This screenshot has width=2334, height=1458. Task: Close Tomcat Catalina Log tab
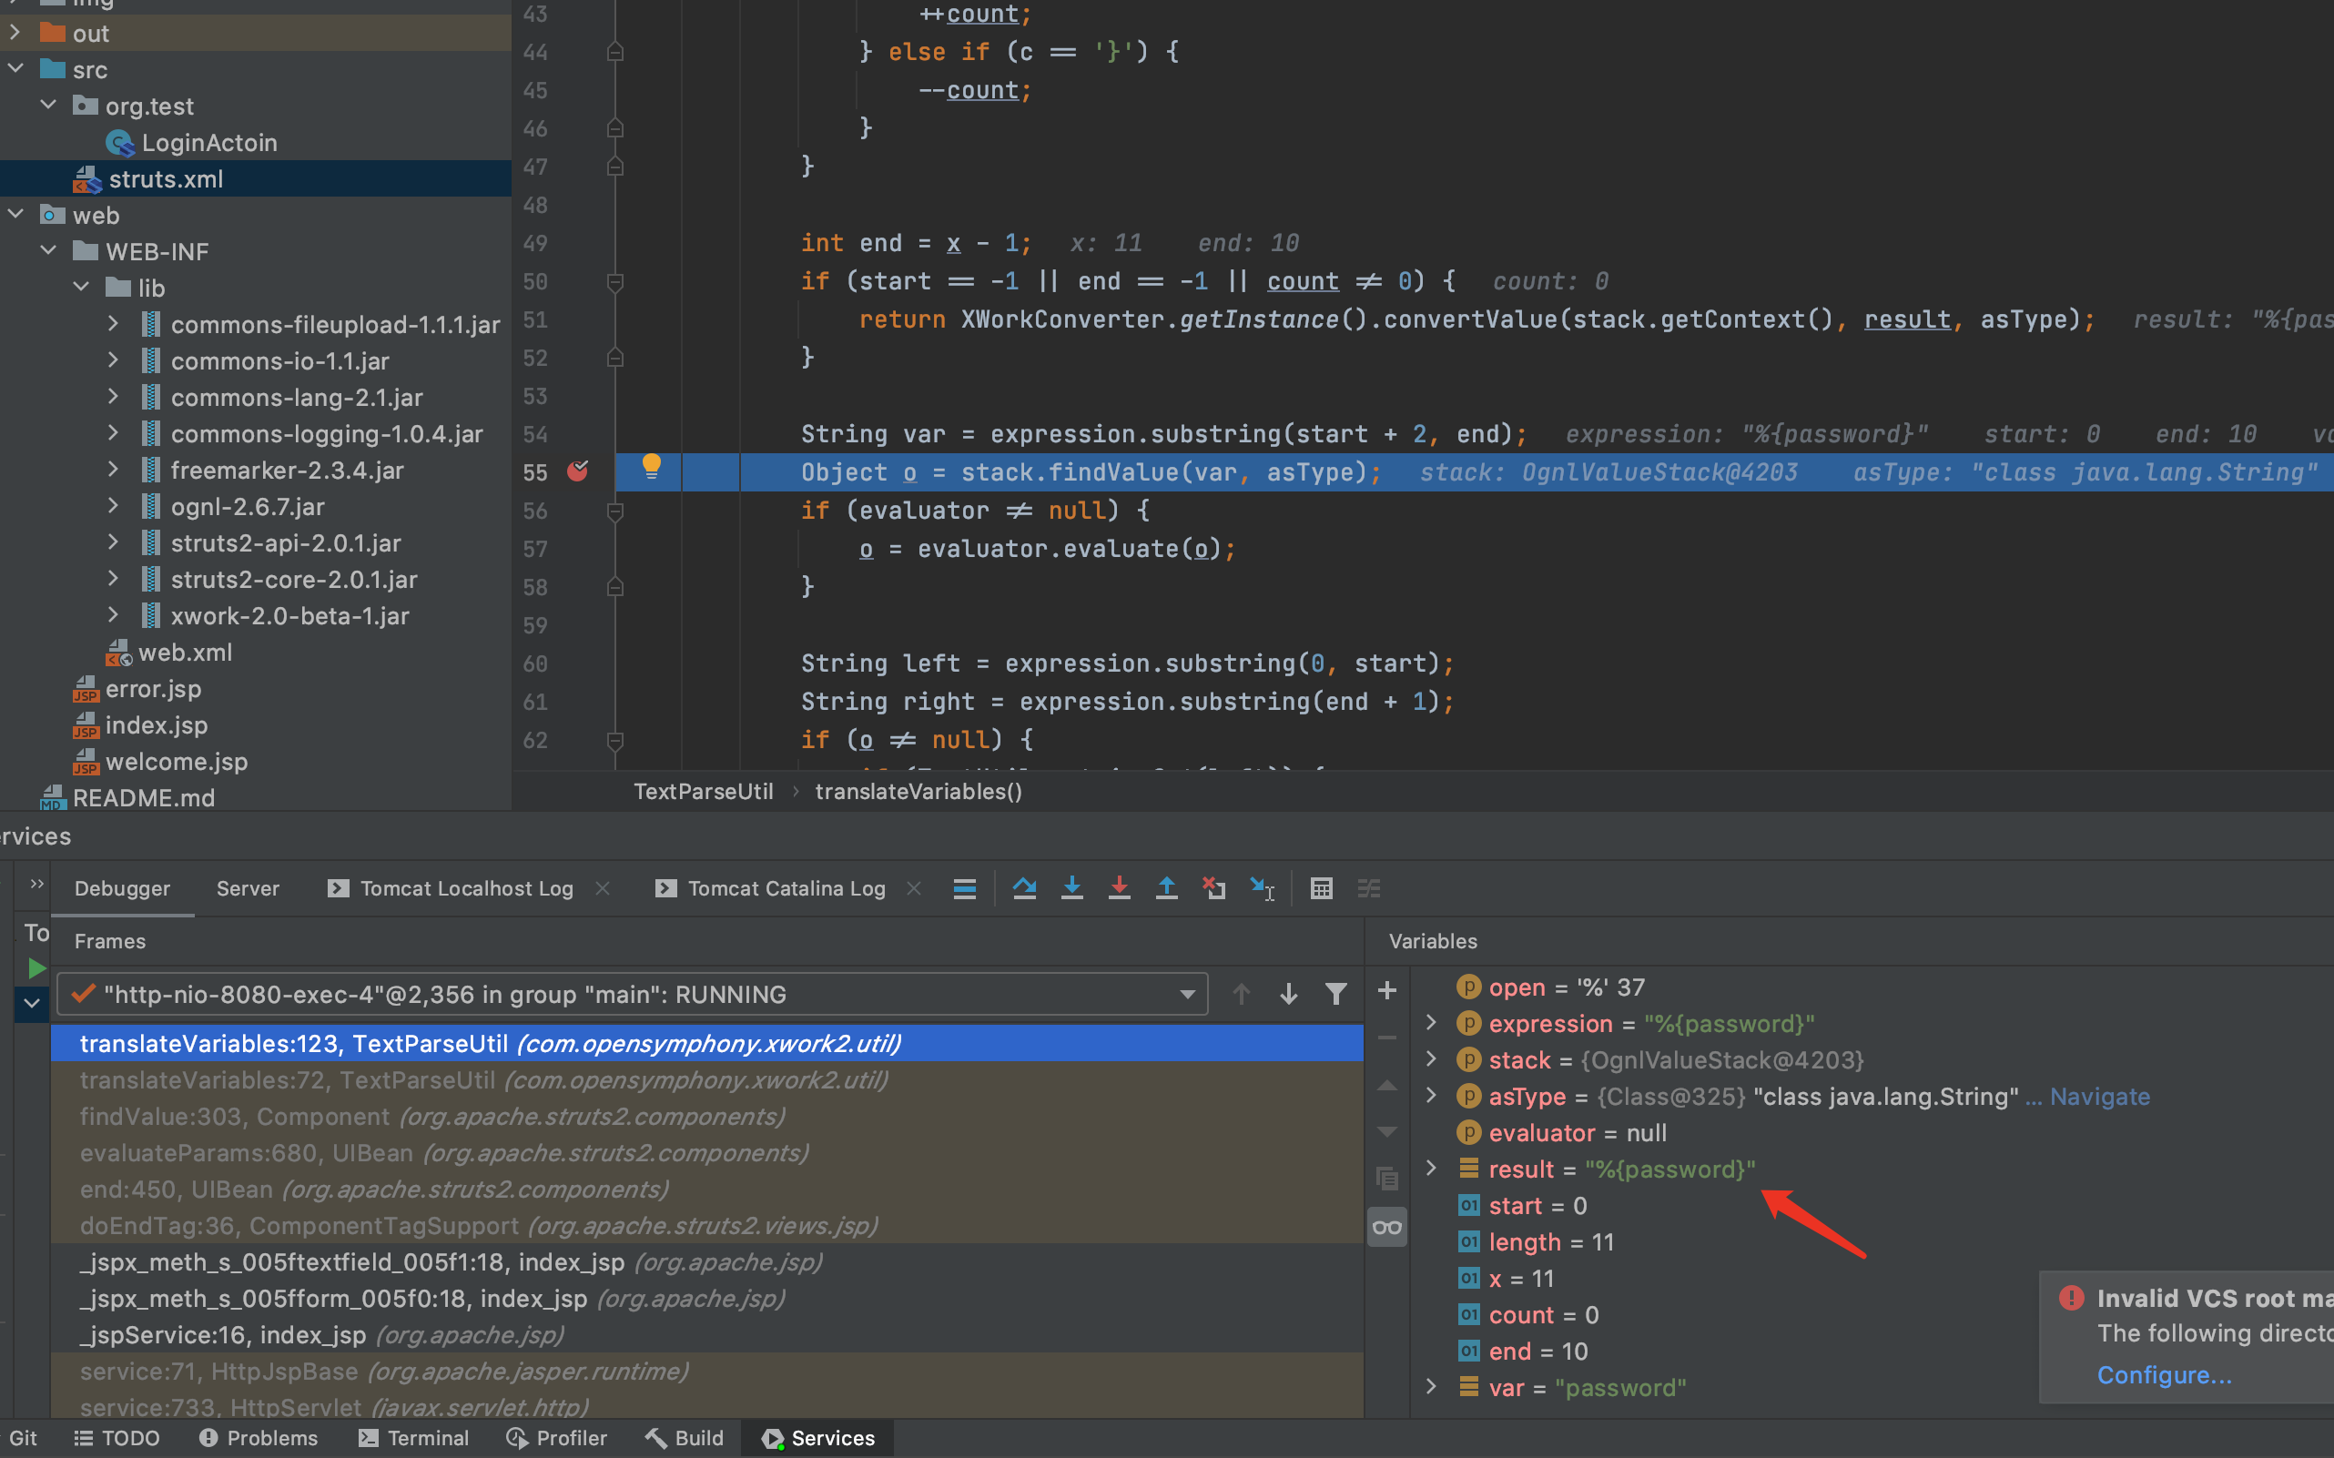coord(914,888)
